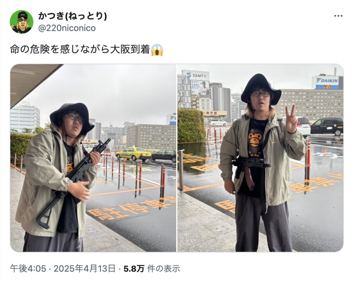Click the 件の表示 views label
Screen dimensions: 353x282
click(x=164, y=269)
